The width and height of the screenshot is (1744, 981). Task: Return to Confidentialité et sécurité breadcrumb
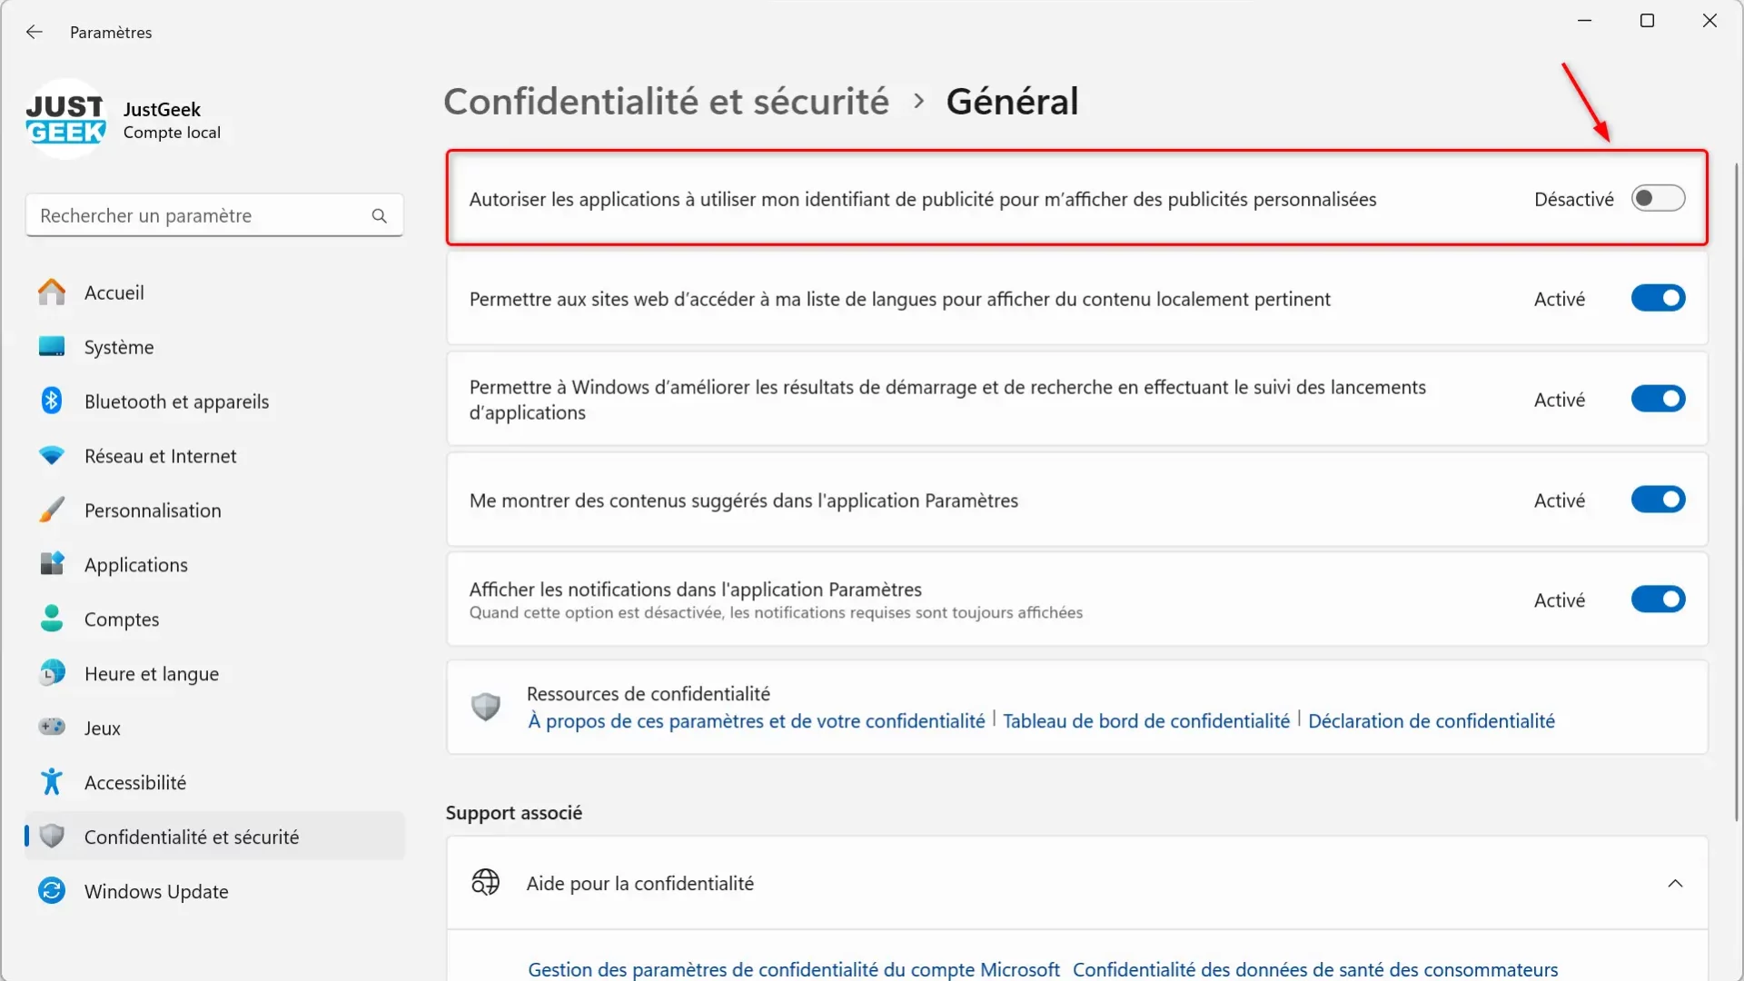coord(666,101)
